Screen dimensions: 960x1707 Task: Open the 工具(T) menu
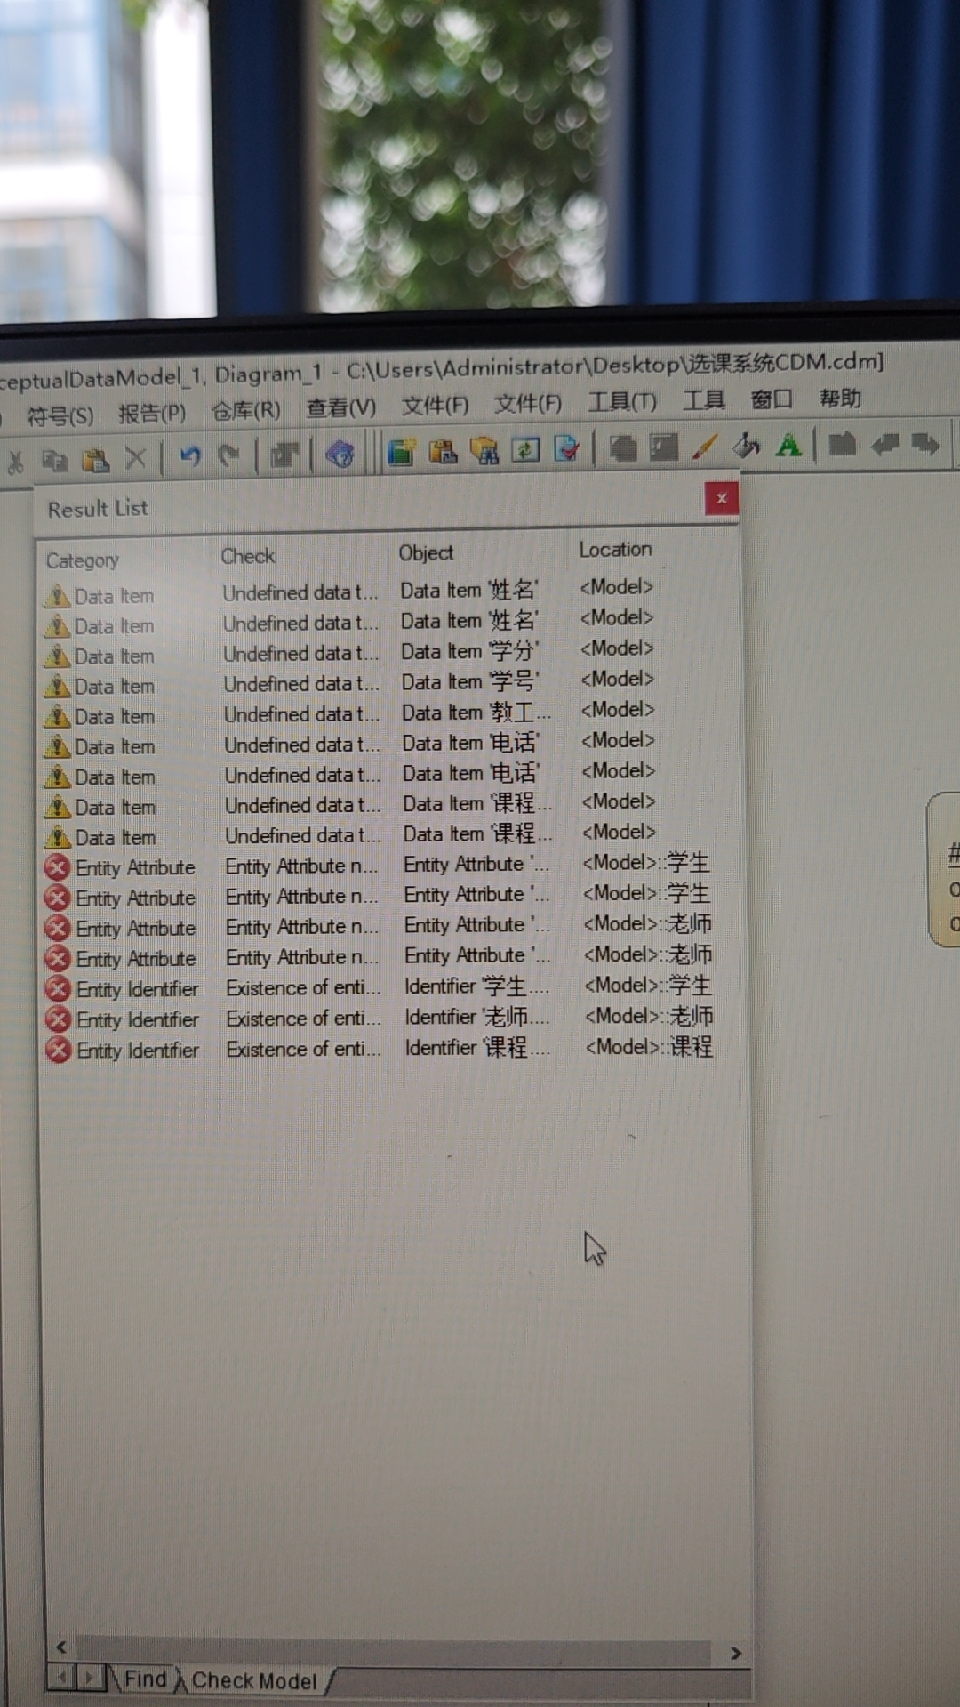(621, 402)
